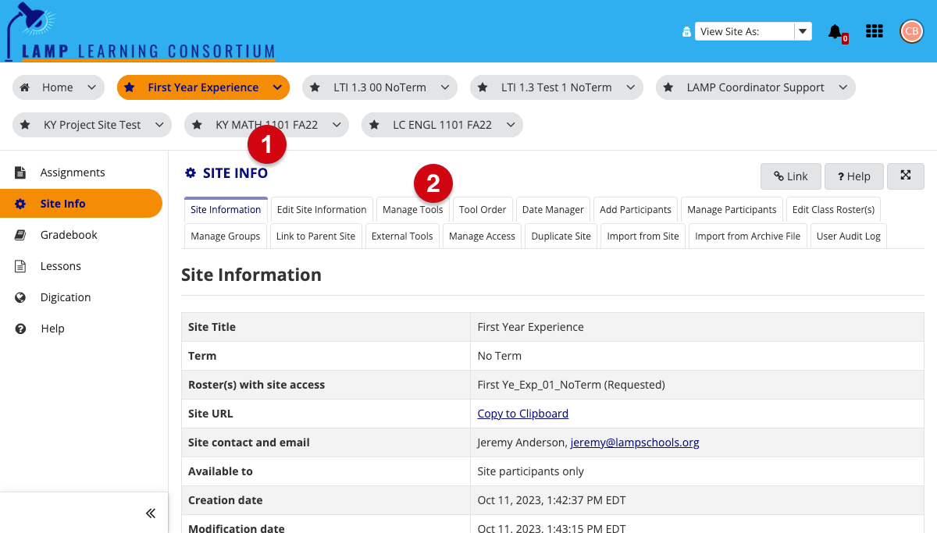
Task: Switch to the Tool Order tab
Action: pos(483,209)
